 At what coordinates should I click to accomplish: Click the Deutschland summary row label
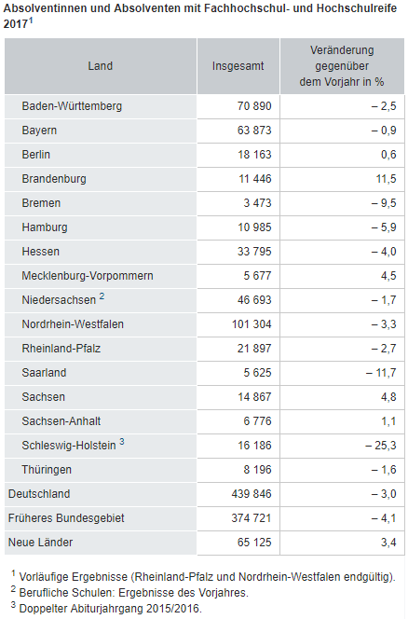tap(39, 494)
